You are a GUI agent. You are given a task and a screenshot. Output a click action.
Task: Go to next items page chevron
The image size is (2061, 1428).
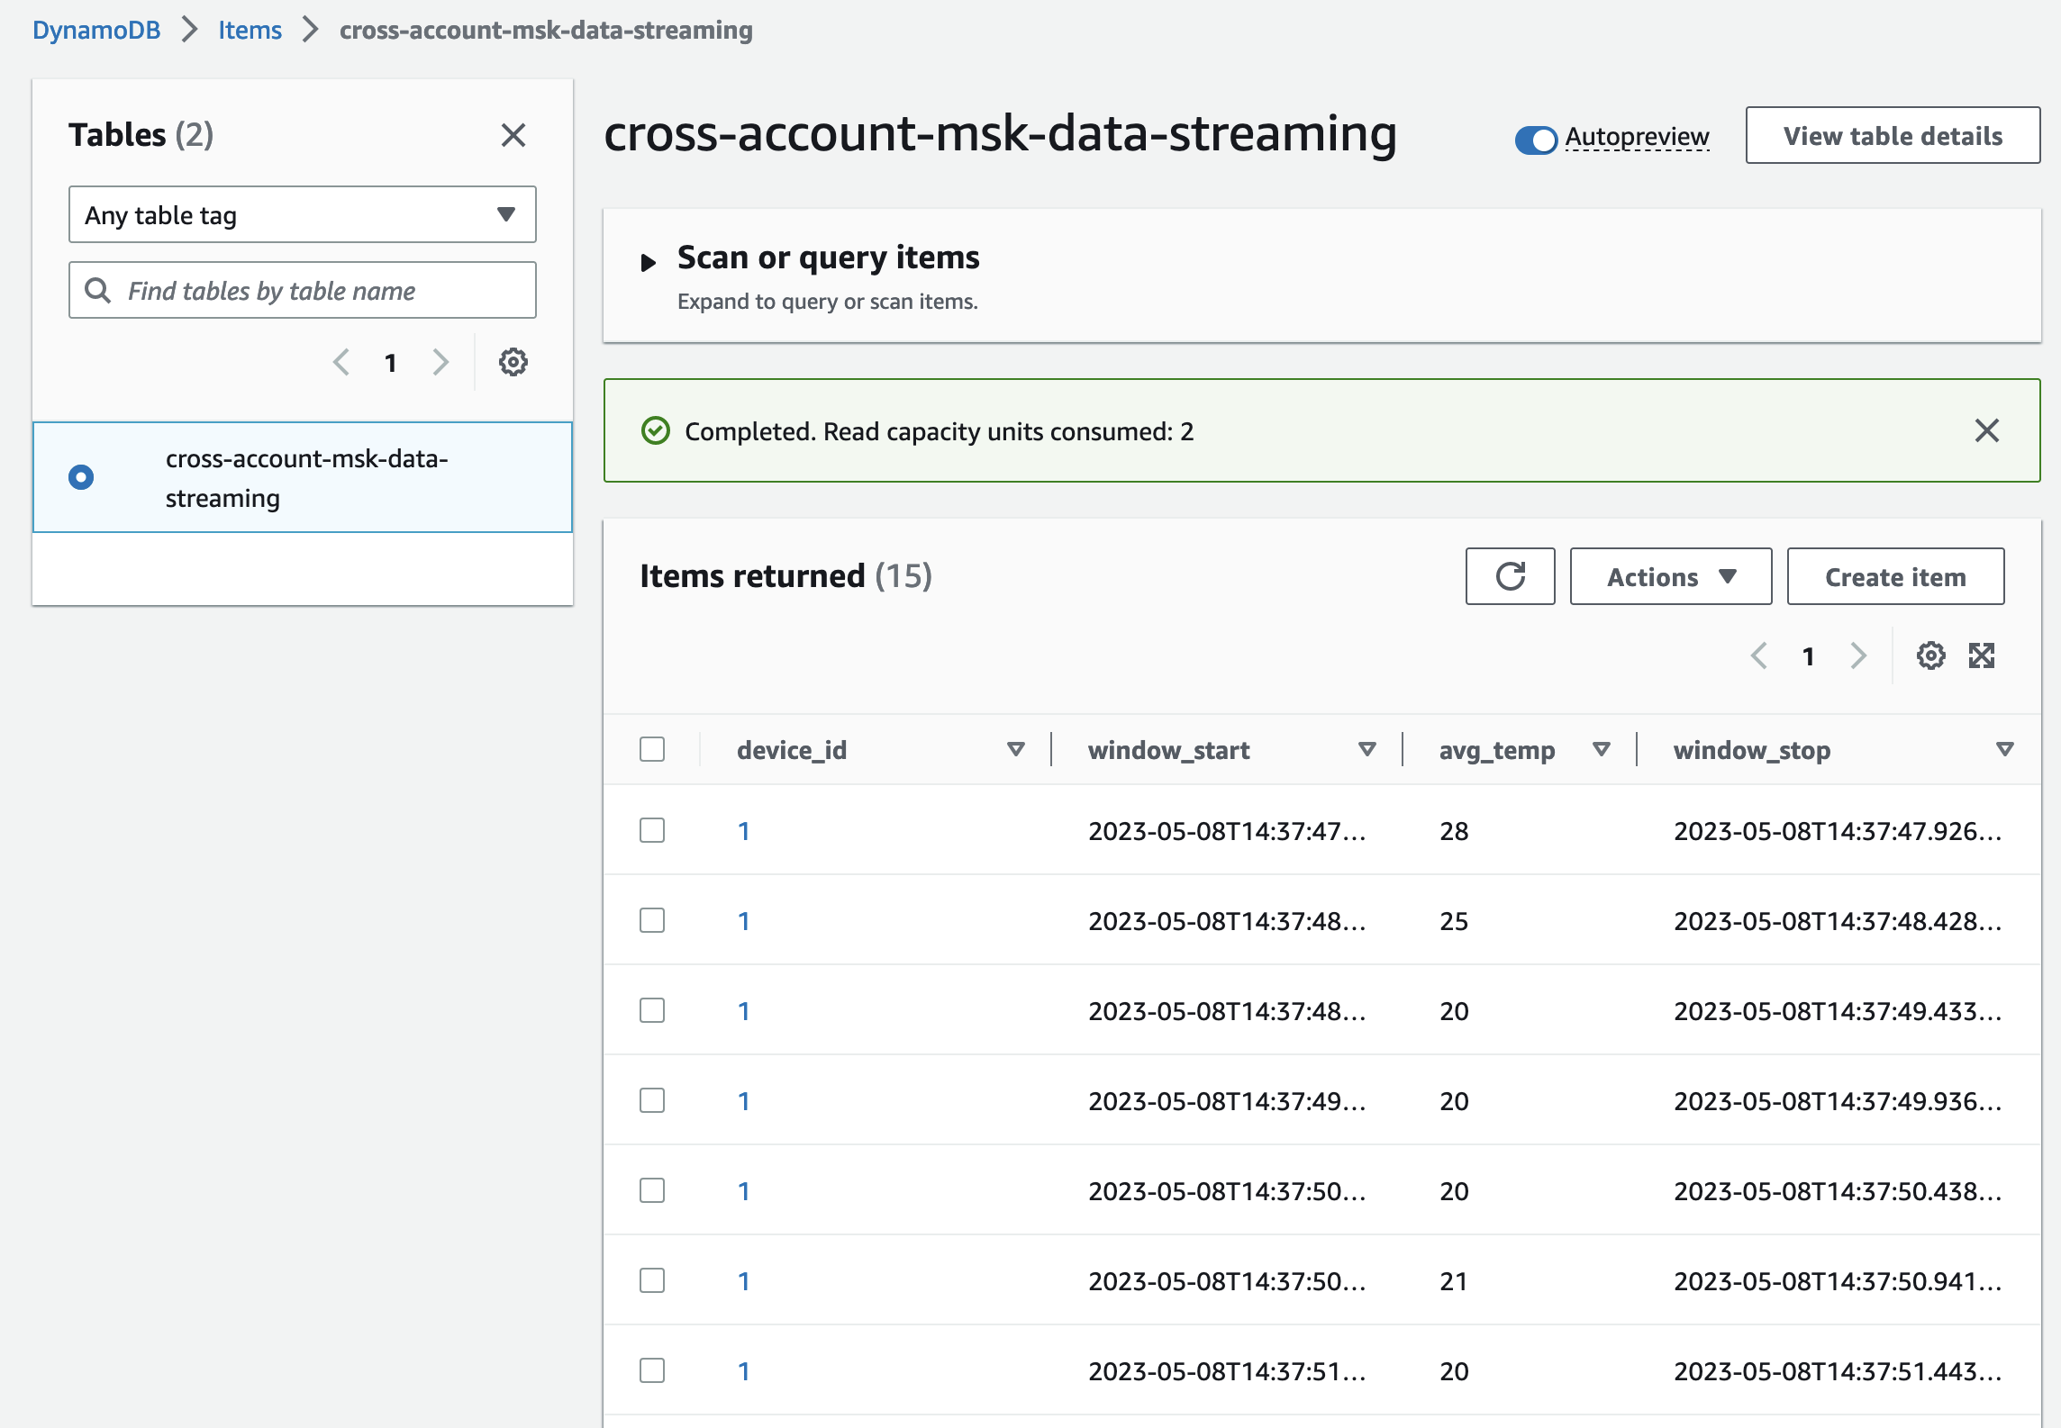pyautogui.click(x=1857, y=656)
